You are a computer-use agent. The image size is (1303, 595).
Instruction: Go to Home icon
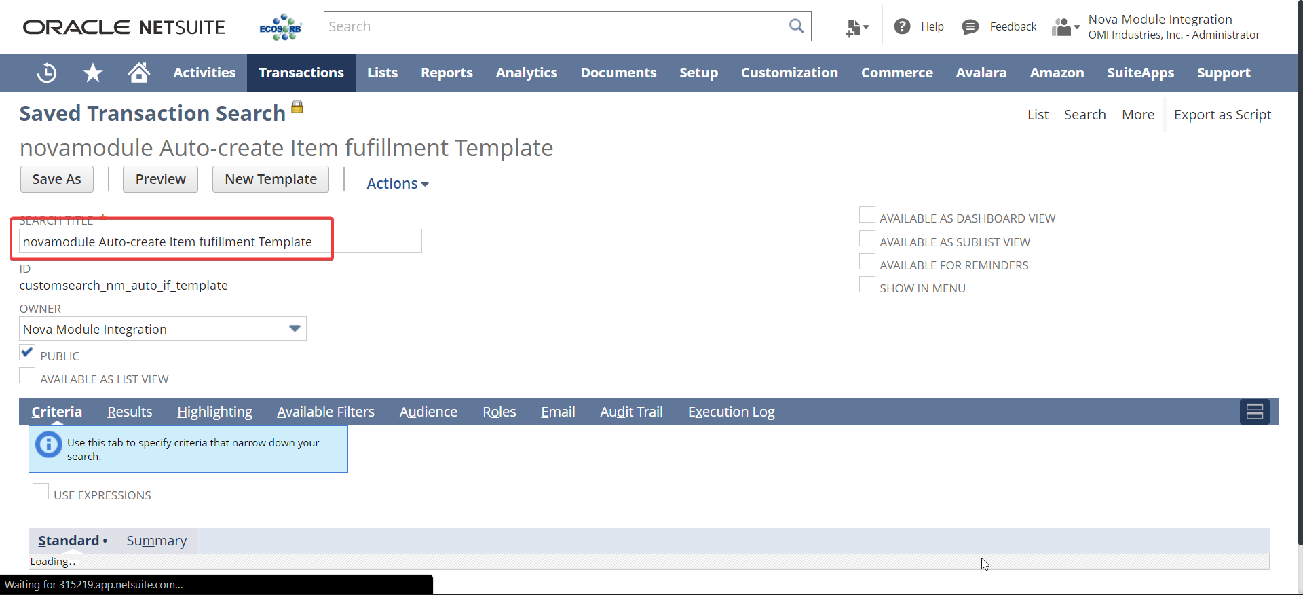(139, 73)
